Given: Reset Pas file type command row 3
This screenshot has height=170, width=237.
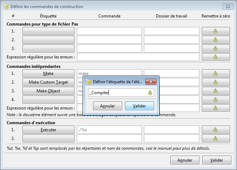Looking at the screenshot, I should [216, 48].
